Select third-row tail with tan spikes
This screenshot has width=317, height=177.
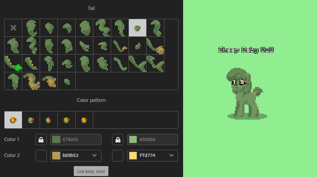coord(31,63)
